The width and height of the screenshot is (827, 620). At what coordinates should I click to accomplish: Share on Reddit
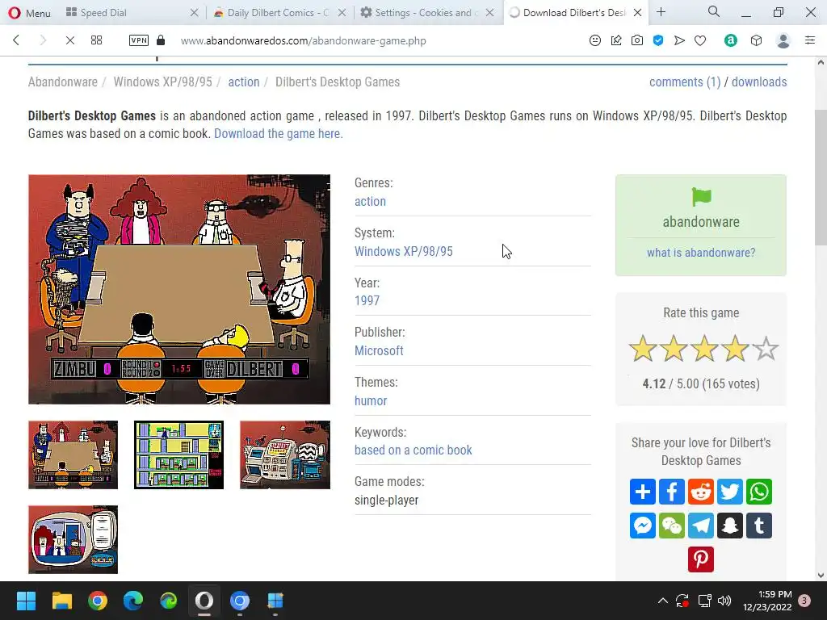pos(700,492)
